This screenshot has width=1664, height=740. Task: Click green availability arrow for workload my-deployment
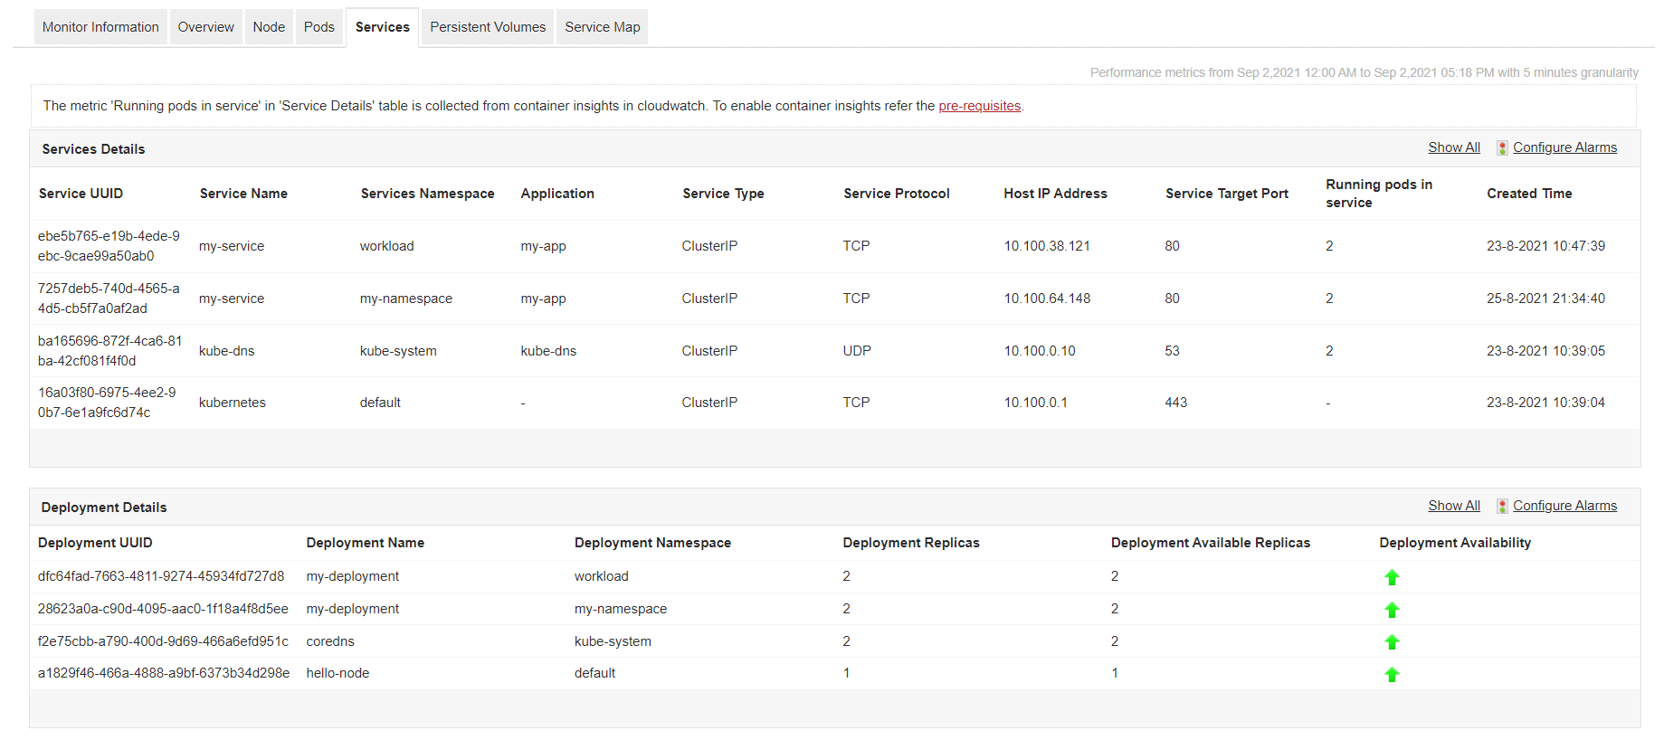(1392, 577)
